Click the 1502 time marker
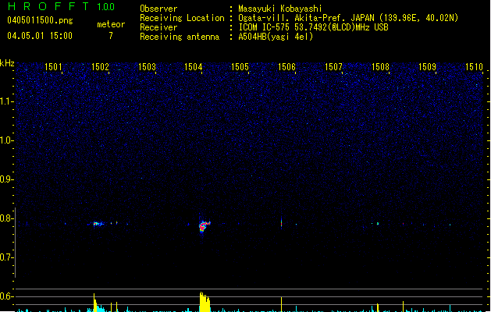 (100, 67)
